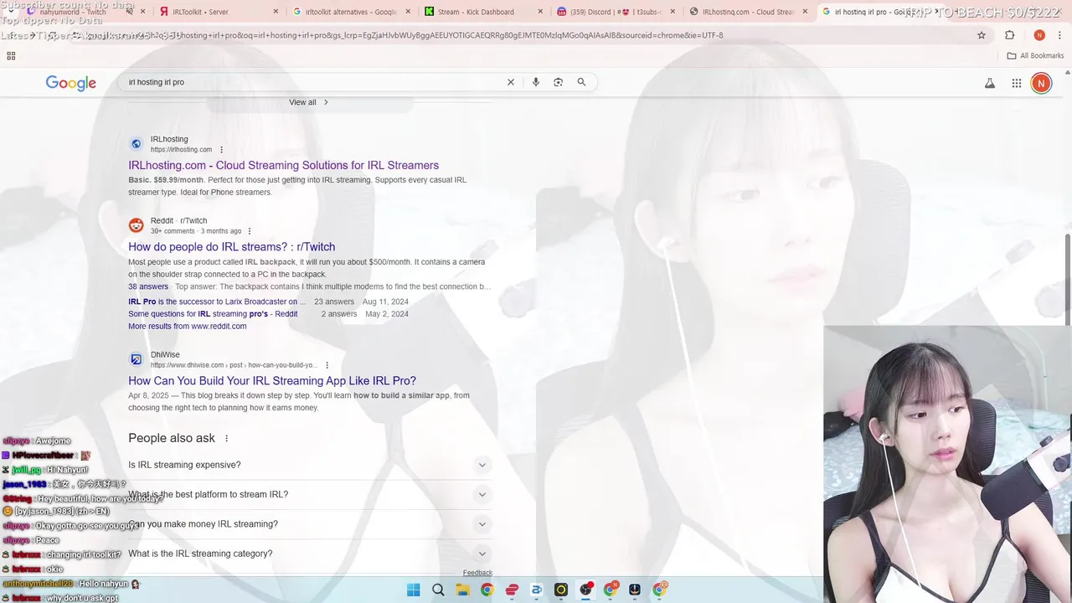Launch ExpressVPN from the taskbar
This screenshot has width=1072, height=603.
pyautogui.click(x=512, y=590)
